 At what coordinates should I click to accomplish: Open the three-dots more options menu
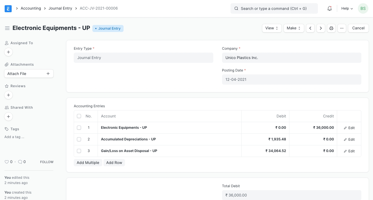pos(342,28)
